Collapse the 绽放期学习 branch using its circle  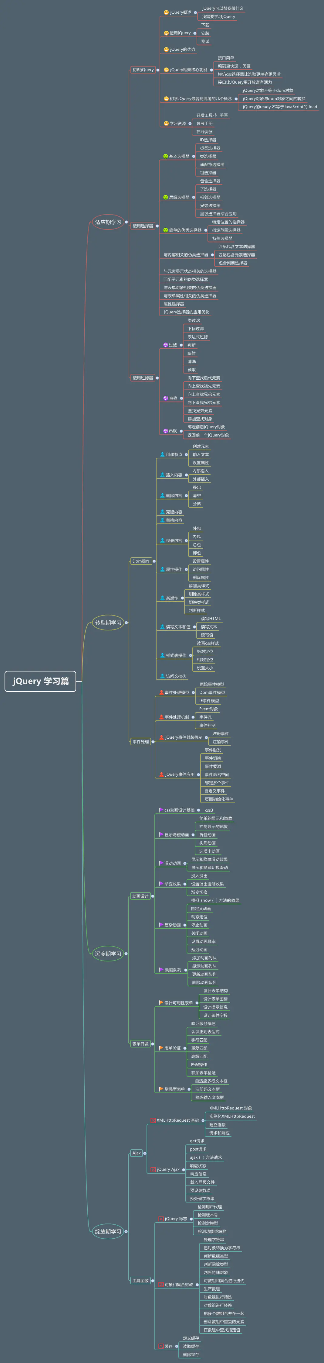126,1231
